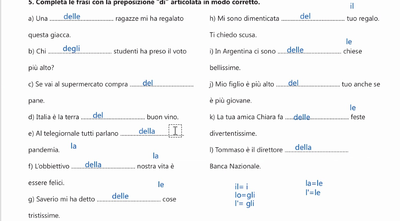400x221 pixels.
Task: Click the blank before "buon vino"
Action: coord(113,118)
